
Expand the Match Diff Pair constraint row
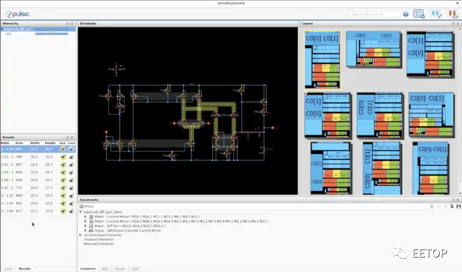[x=85, y=226]
